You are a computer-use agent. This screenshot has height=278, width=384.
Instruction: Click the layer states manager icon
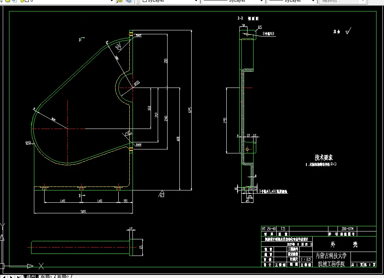click(119, 1)
